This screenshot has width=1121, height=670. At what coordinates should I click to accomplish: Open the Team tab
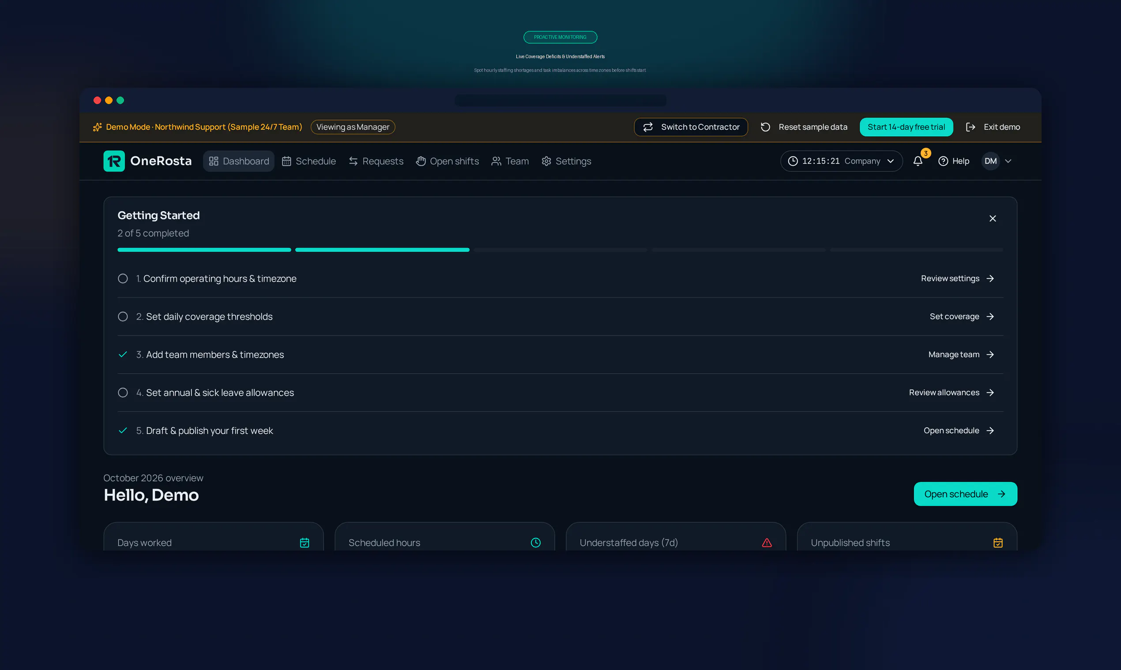510,161
